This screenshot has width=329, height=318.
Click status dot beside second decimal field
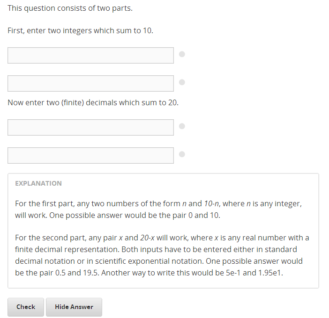pos(182,154)
